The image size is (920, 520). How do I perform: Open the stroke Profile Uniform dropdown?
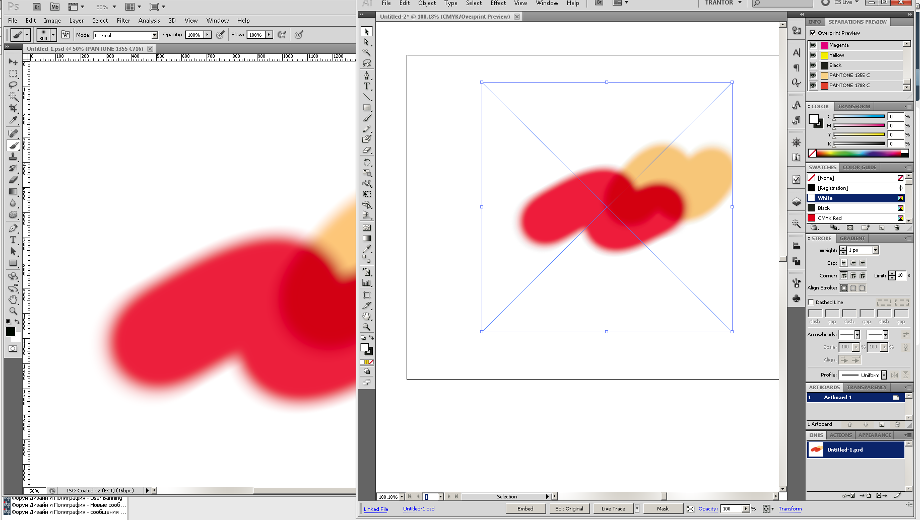[884, 375]
